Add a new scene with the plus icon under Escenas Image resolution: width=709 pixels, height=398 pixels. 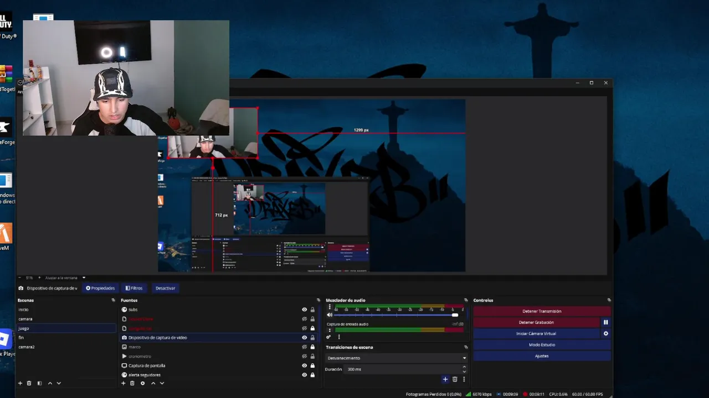pos(20,383)
